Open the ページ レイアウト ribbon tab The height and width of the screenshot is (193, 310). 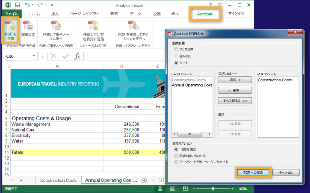84,14
